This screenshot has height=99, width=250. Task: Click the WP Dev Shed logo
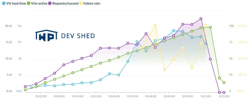pyautogui.click(x=65, y=35)
